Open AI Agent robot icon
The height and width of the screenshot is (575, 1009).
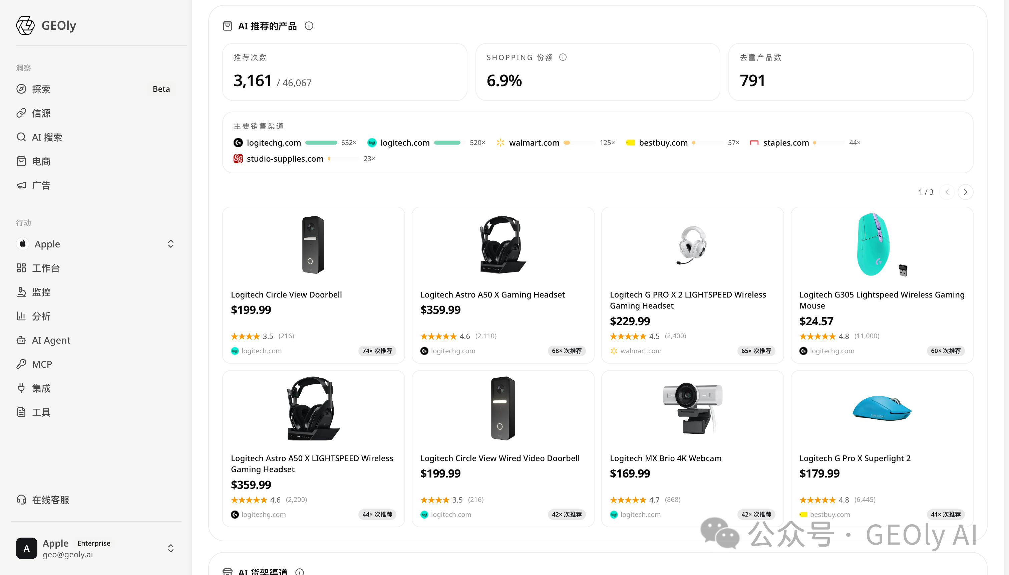click(21, 340)
